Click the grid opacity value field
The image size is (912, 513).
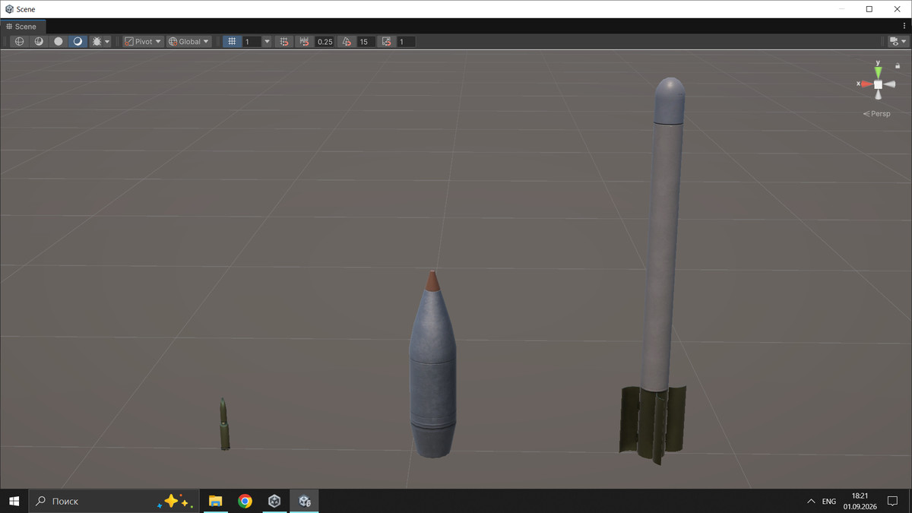click(x=252, y=42)
